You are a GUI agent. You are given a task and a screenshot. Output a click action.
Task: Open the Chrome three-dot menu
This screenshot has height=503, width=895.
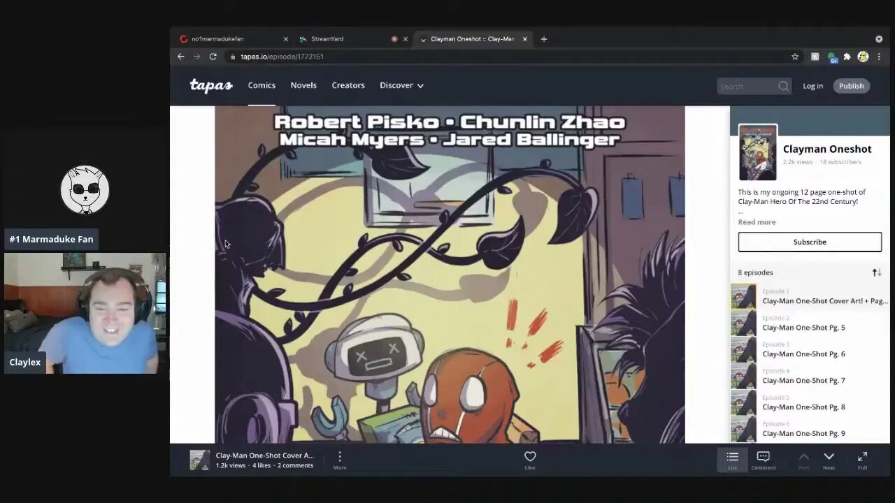pos(878,57)
